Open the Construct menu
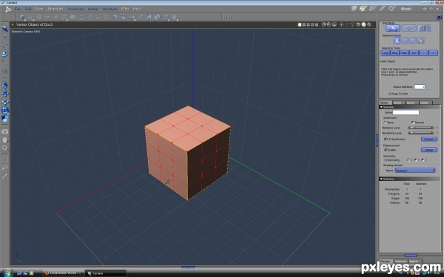The width and height of the screenshot is (444, 277). coord(75,9)
